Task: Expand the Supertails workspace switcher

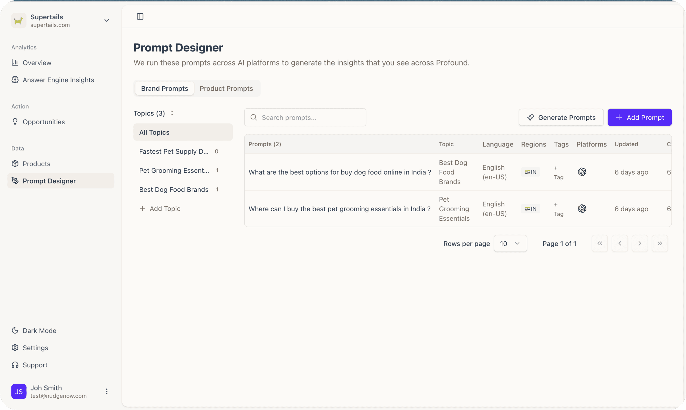Action: (x=107, y=20)
